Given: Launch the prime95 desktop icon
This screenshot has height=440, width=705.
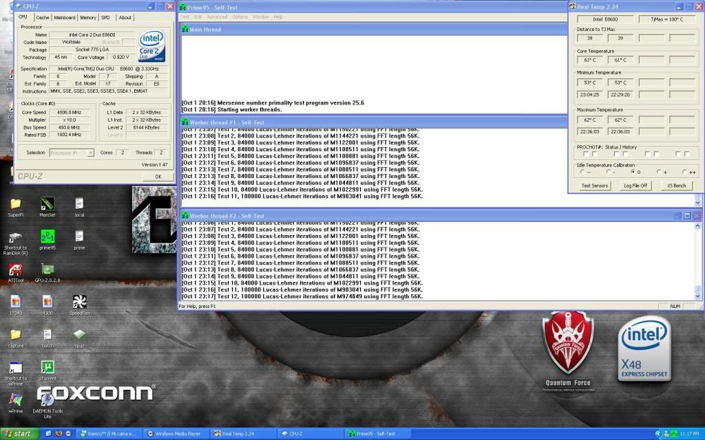Looking at the screenshot, I should tap(48, 236).
